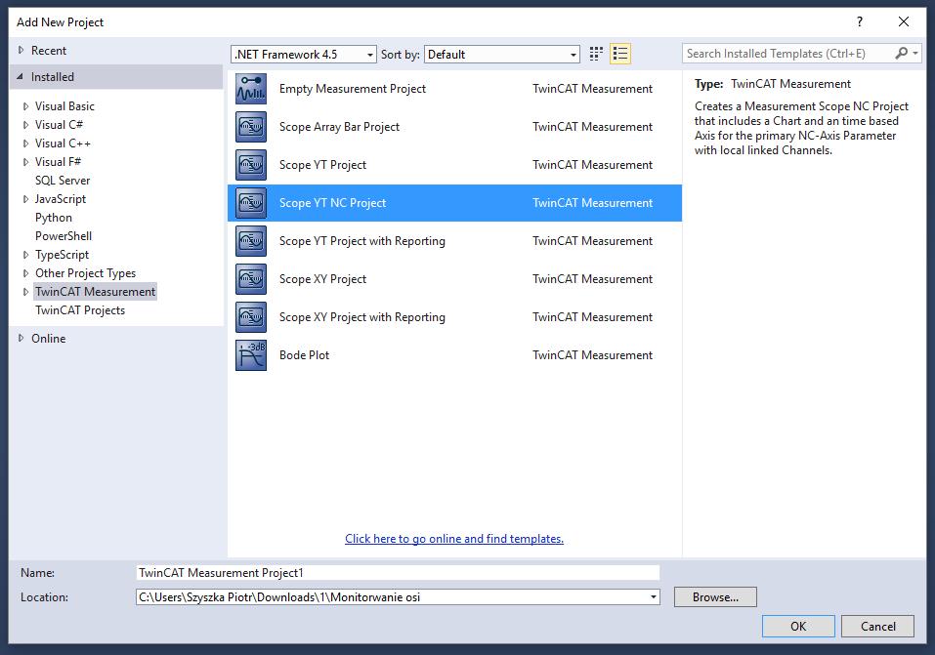Click the OK button
Screen dimensions: 935x655
coord(798,627)
